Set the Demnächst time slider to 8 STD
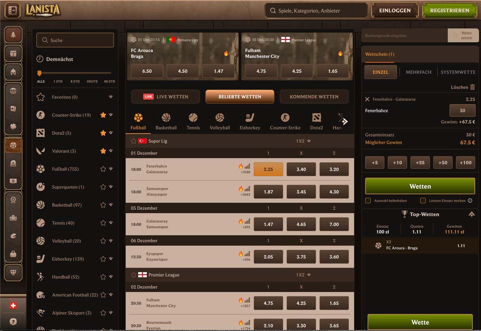This screenshot has height=331, width=481. pos(75,73)
